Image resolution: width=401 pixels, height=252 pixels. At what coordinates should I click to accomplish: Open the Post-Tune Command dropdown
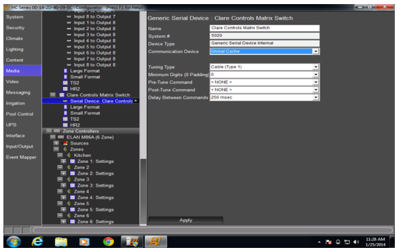click(316, 90)
